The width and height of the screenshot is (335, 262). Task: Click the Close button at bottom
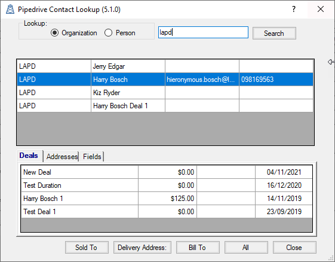pos(294,248)
